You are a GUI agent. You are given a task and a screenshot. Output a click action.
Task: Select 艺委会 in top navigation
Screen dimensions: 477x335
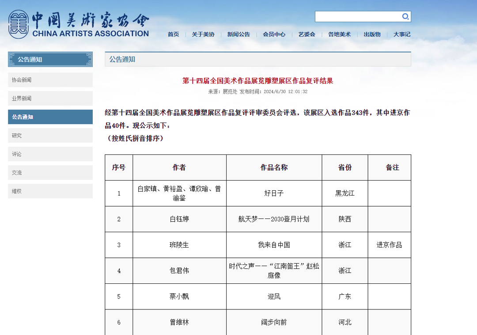307,34
